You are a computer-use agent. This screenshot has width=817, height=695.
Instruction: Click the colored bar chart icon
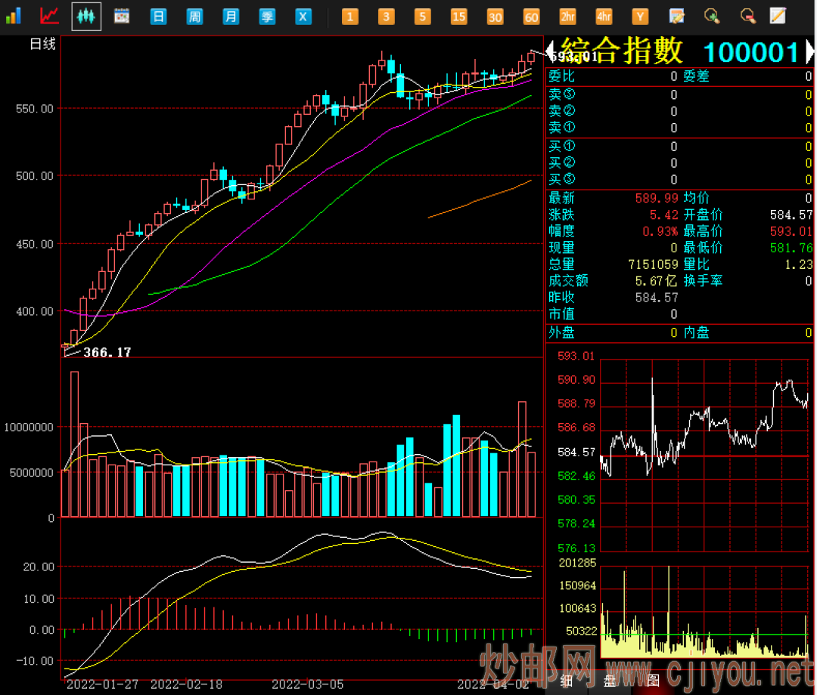[14, 16]
